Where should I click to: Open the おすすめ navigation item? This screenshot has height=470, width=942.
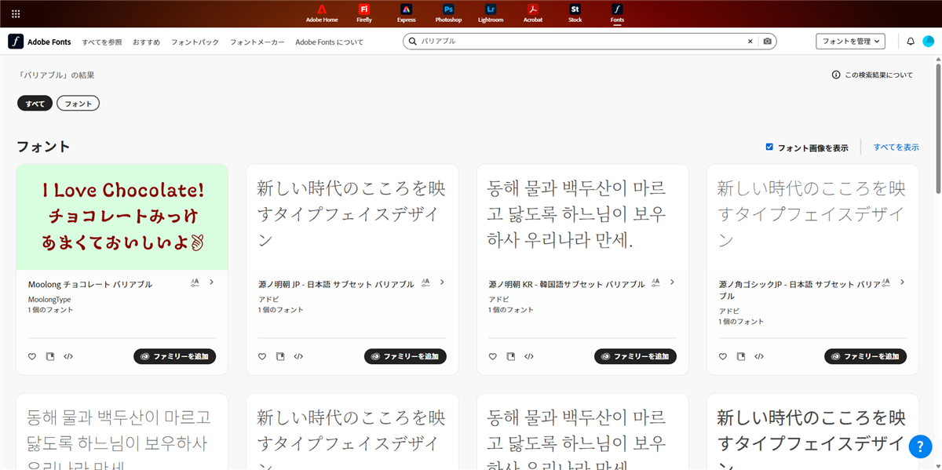tap(146, 42)
